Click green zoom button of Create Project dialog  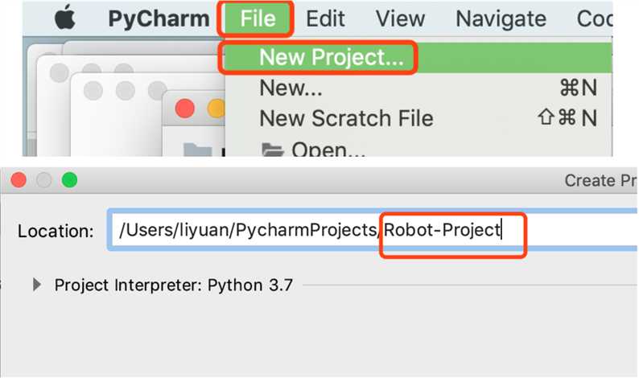(x=69, y=179)
